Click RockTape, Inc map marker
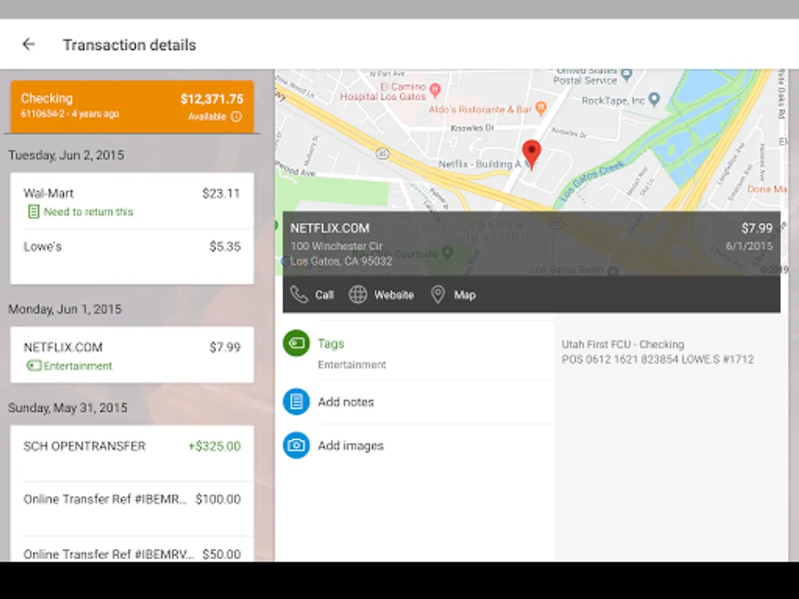Screen dimensions: 799x599 pos(655,100)
